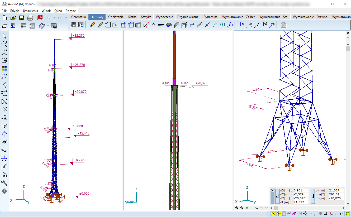Open the nodal support tool in toolbar
The image size is (351, 217).
[x=153, y=25]
